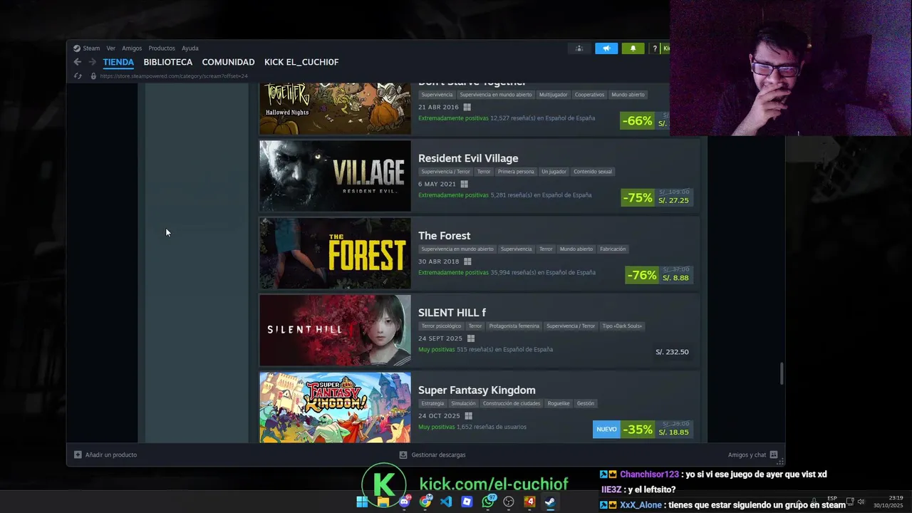
Task: Open the Super Fantasy Kingdom title link
Action: coord(477,390)
